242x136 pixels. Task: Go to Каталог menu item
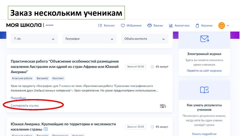109,26
